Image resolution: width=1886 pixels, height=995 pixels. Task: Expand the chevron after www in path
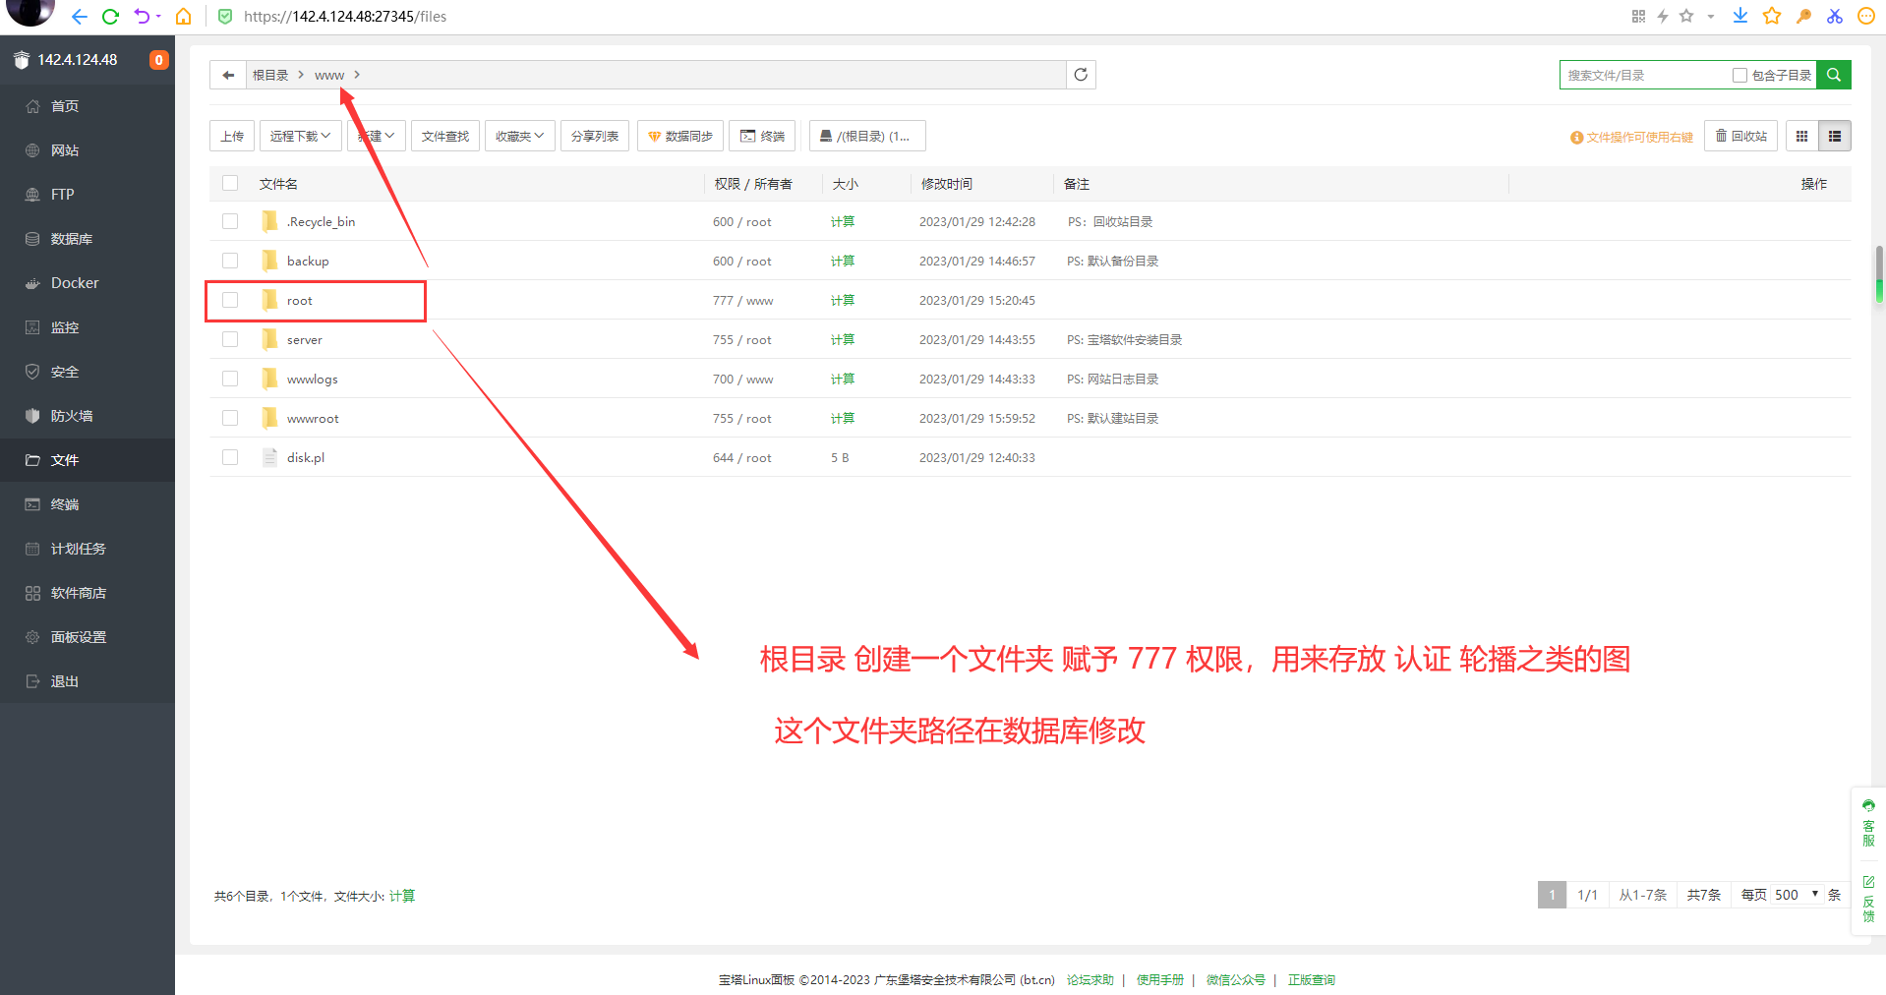tap(357, 75)
